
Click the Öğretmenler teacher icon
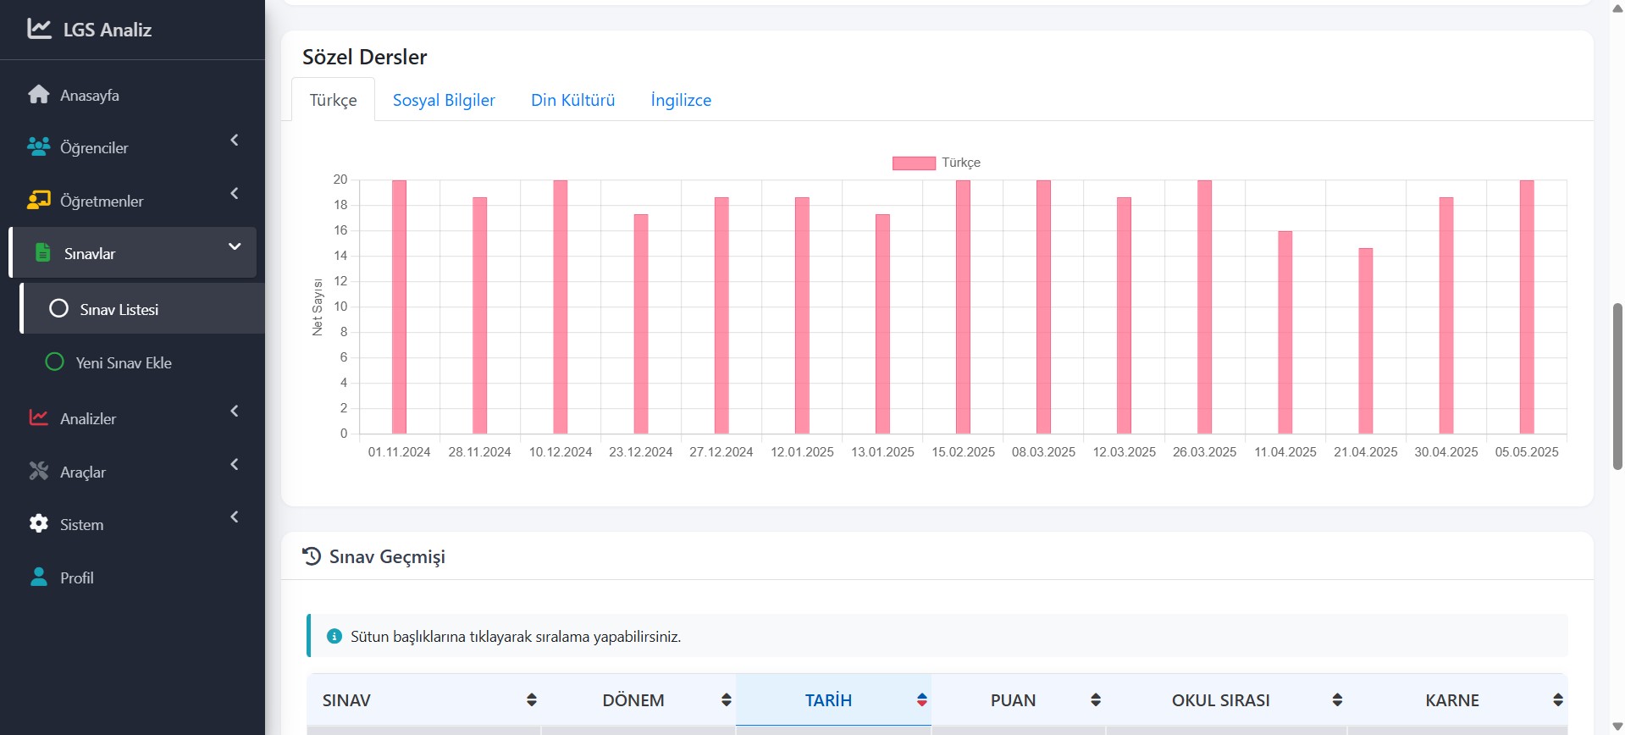pyautogui.click(x=39, y=201)
